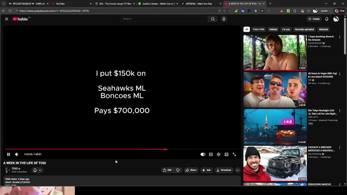This screenshot has height=195, width=347.
Task: Select the Recently uploaded filter chip
Action: (x=304, y=29)
